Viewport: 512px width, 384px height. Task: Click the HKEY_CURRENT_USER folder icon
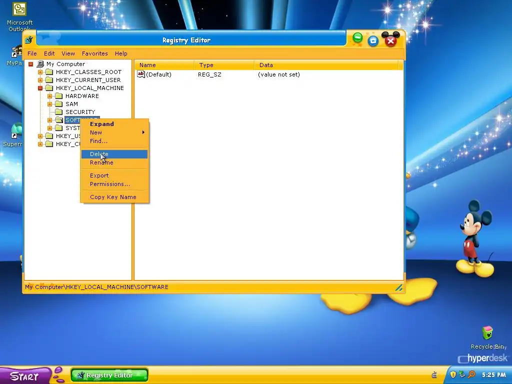(x=49, y=80)
